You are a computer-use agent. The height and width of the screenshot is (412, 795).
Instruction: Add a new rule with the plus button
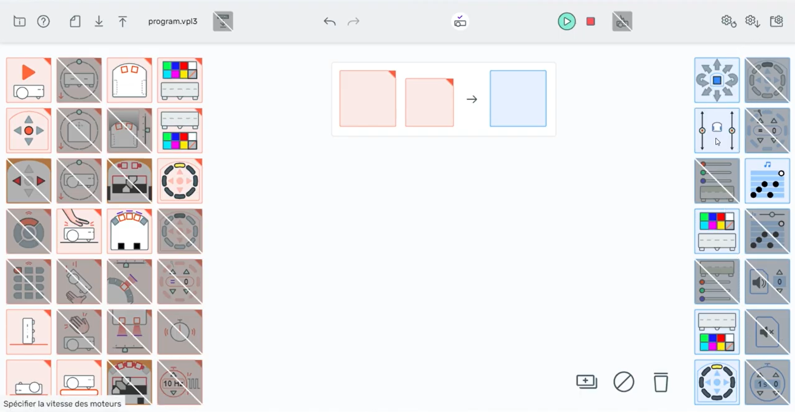pos(586,382)
